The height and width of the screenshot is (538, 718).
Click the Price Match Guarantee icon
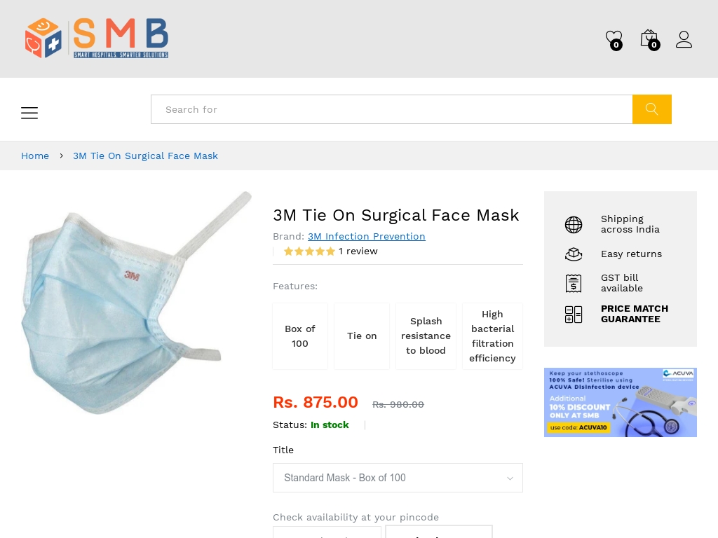click(574, 314)
